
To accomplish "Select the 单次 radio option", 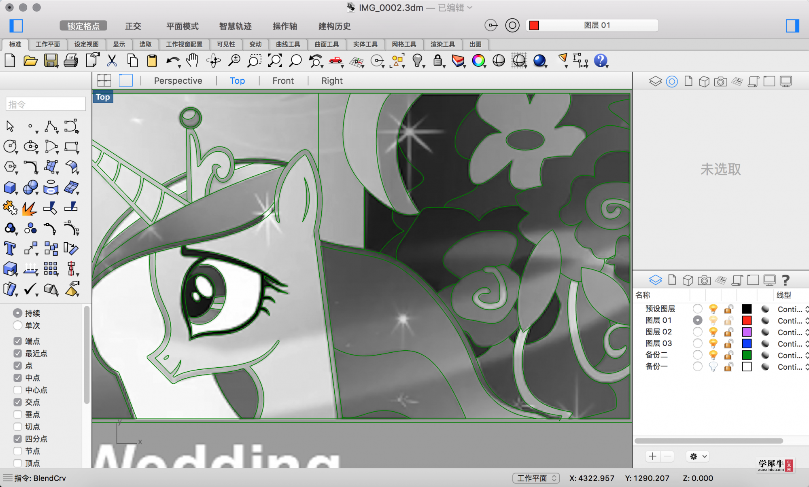I will [x=17, y=325].
